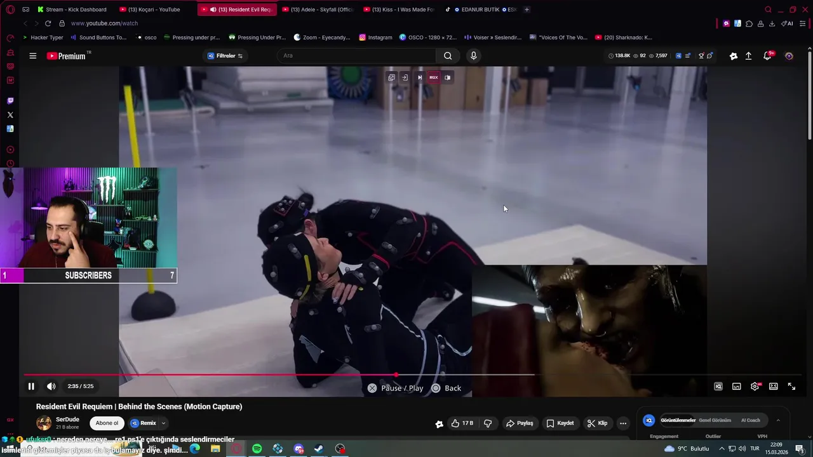The width and height of the screenshot is (813, 457).
Task: Open YouTube notifications bell
Action: tap(767, 56)
